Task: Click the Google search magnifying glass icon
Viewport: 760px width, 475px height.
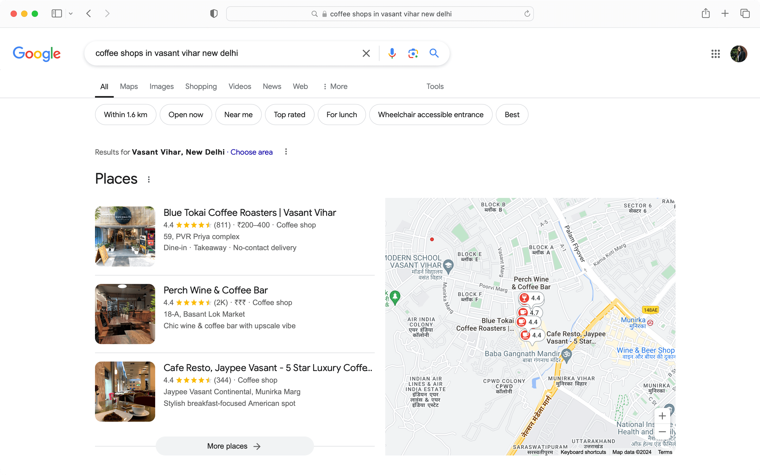Action: coord(434,53)
